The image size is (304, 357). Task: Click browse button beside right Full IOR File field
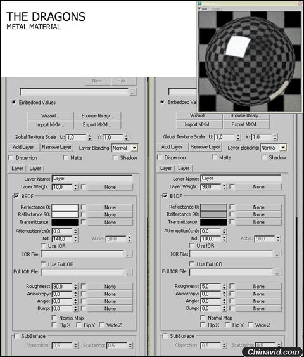(x=277, y=272)
